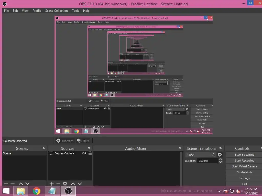Undock the Sources panel
Image resolution: width=262 pixels, height=196 pixels.
click(89, 148)
